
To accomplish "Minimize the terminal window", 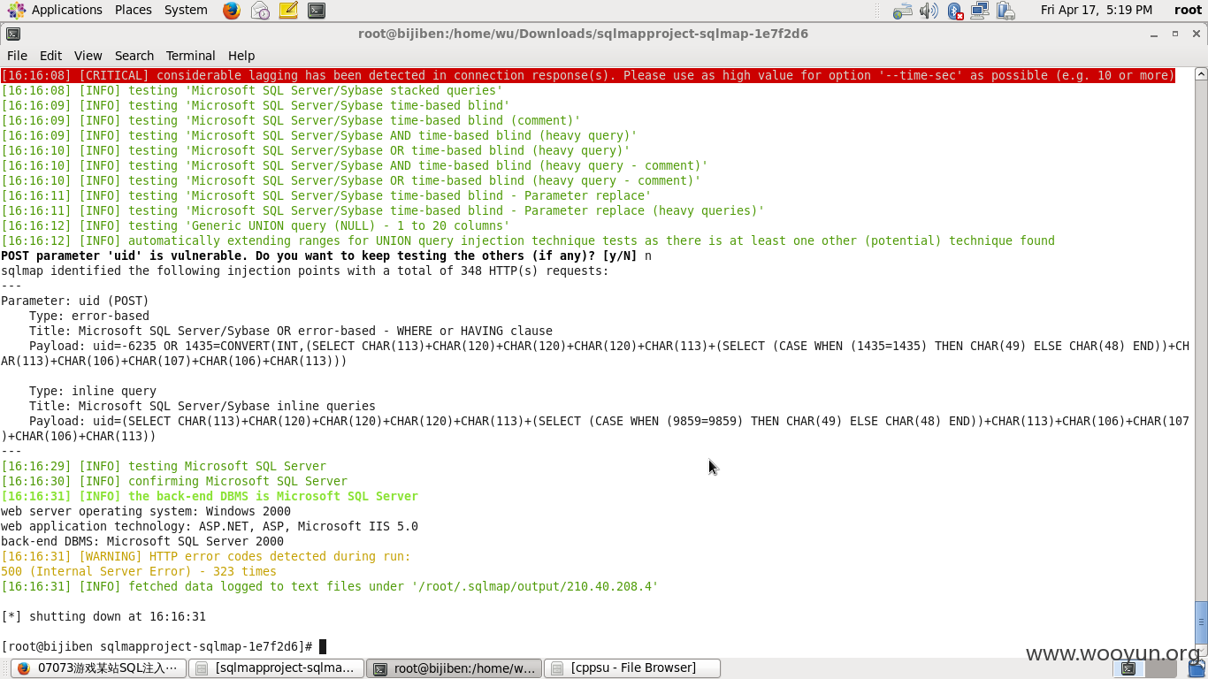I will tap(1154, 34).
